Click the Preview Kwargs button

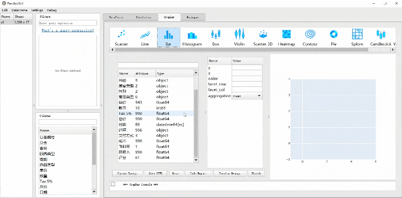[230, 173]
